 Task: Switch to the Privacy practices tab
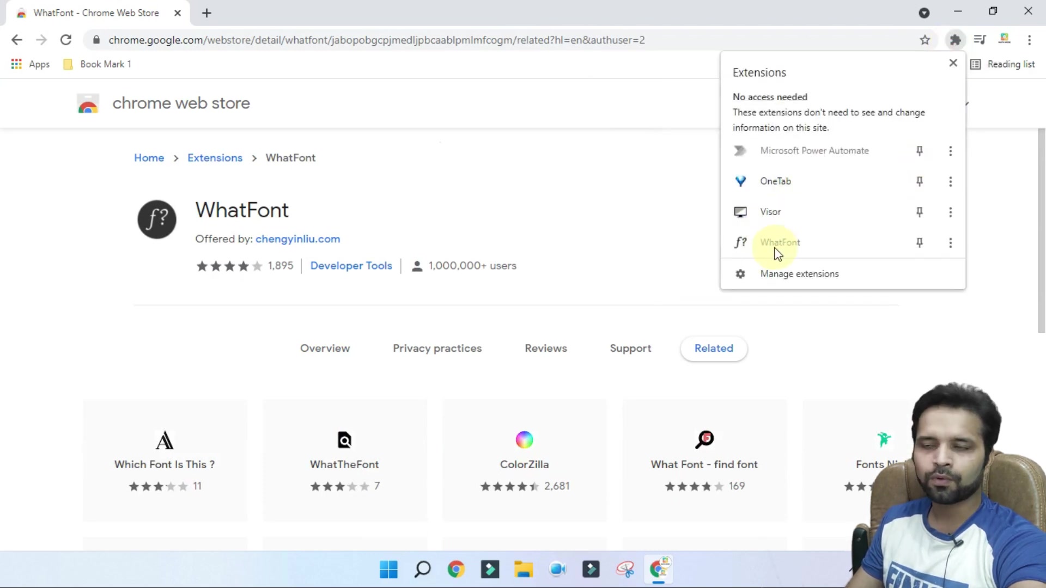(437, 348)
